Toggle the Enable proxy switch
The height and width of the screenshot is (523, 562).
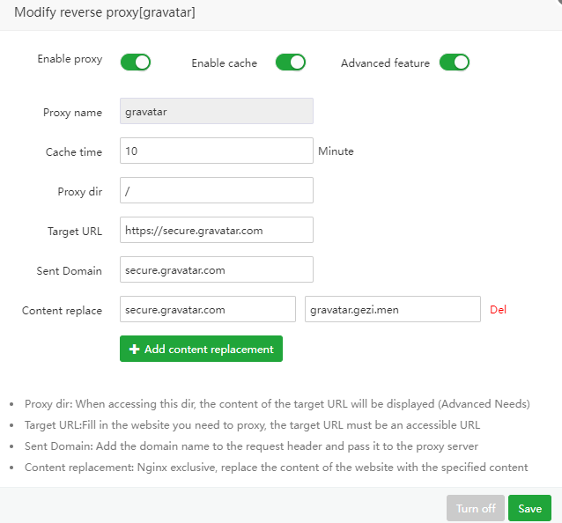(x=136, y=62)
